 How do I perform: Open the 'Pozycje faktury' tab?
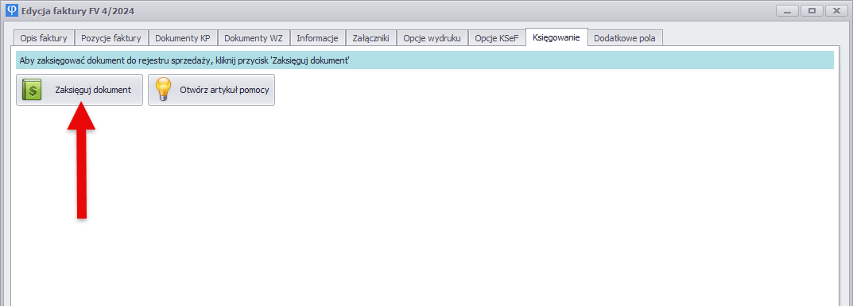[111, 39]
